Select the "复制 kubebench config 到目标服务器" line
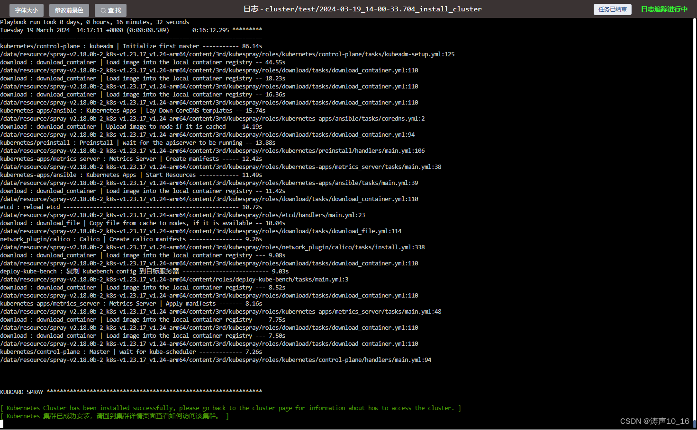This screenshot has height=430, width=697. pos(145,272)
